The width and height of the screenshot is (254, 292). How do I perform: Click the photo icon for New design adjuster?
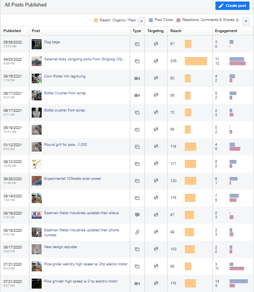[137, 249]
